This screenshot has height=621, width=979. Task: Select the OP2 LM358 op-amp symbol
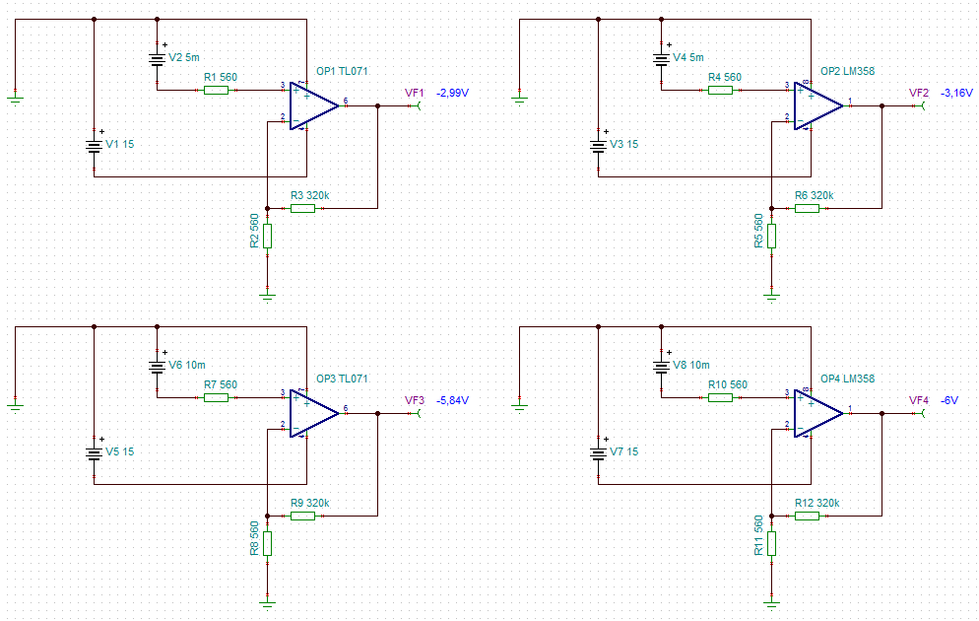click(x=818, y=106)
